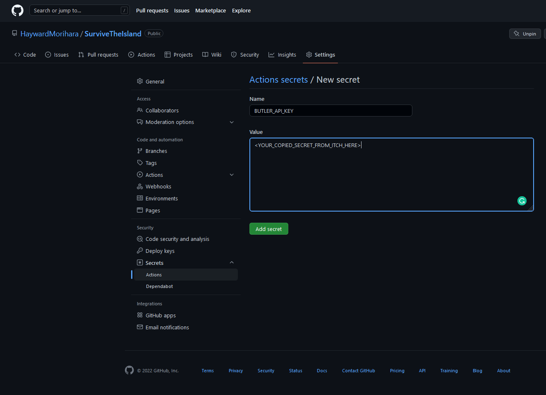546x395 pixels.
Task: Open the footer Docs link
Action: click(322, 371)
